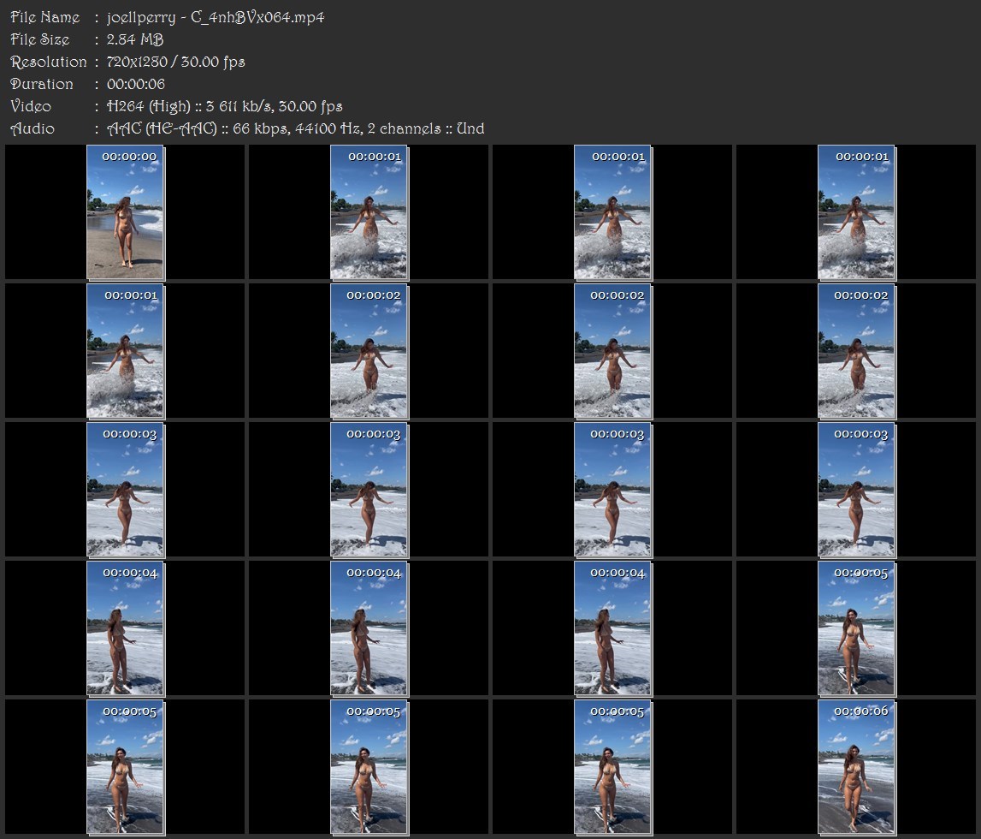The image size is (981, 839).
Task: Click the 'File Size' label
Action: point(40,39)
